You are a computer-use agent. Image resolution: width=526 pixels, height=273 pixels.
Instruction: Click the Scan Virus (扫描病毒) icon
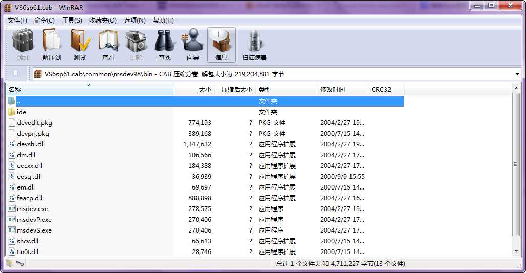(x=255, y=45)
